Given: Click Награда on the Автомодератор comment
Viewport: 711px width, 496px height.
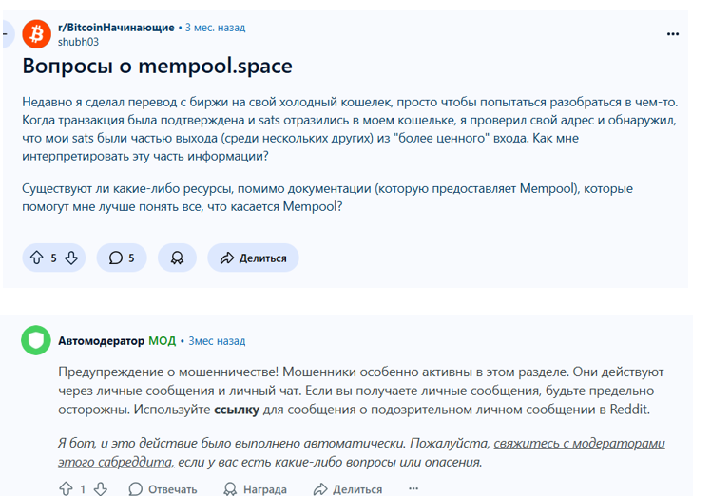Looking at the screenshot, I should 256,489.
